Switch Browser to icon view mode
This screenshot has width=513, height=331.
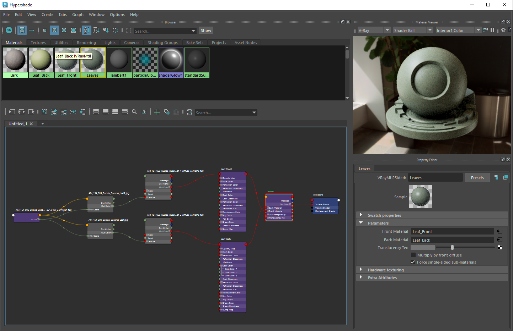pyautogui.click(x=22, y=31)
